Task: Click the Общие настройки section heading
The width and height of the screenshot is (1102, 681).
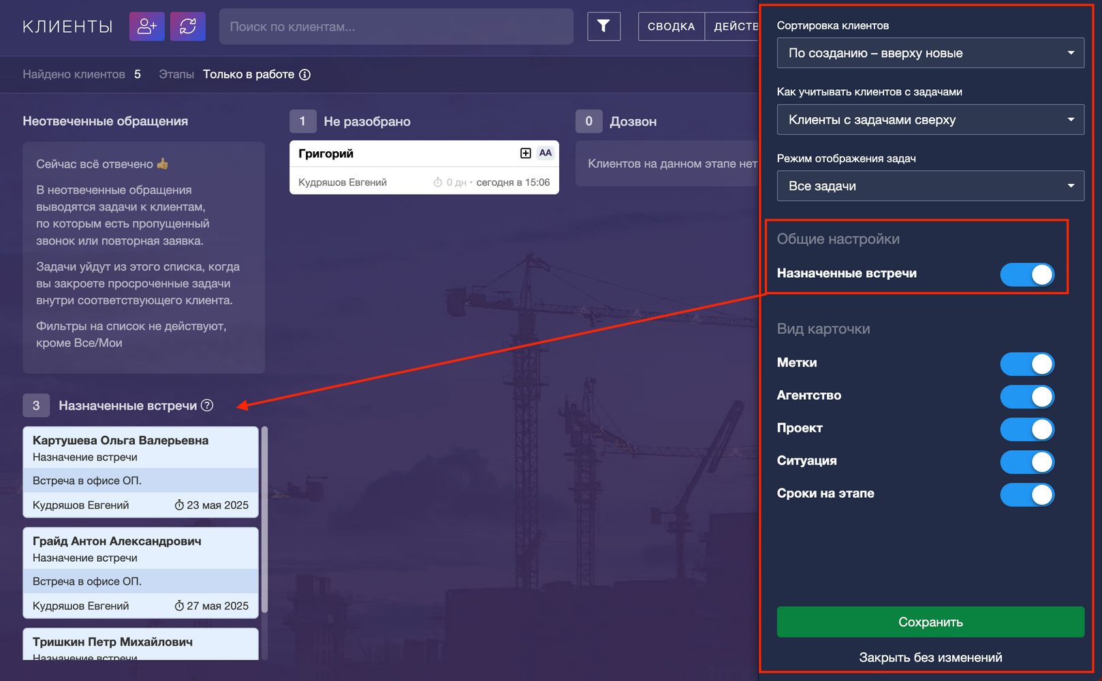Action: pos(838,239)
